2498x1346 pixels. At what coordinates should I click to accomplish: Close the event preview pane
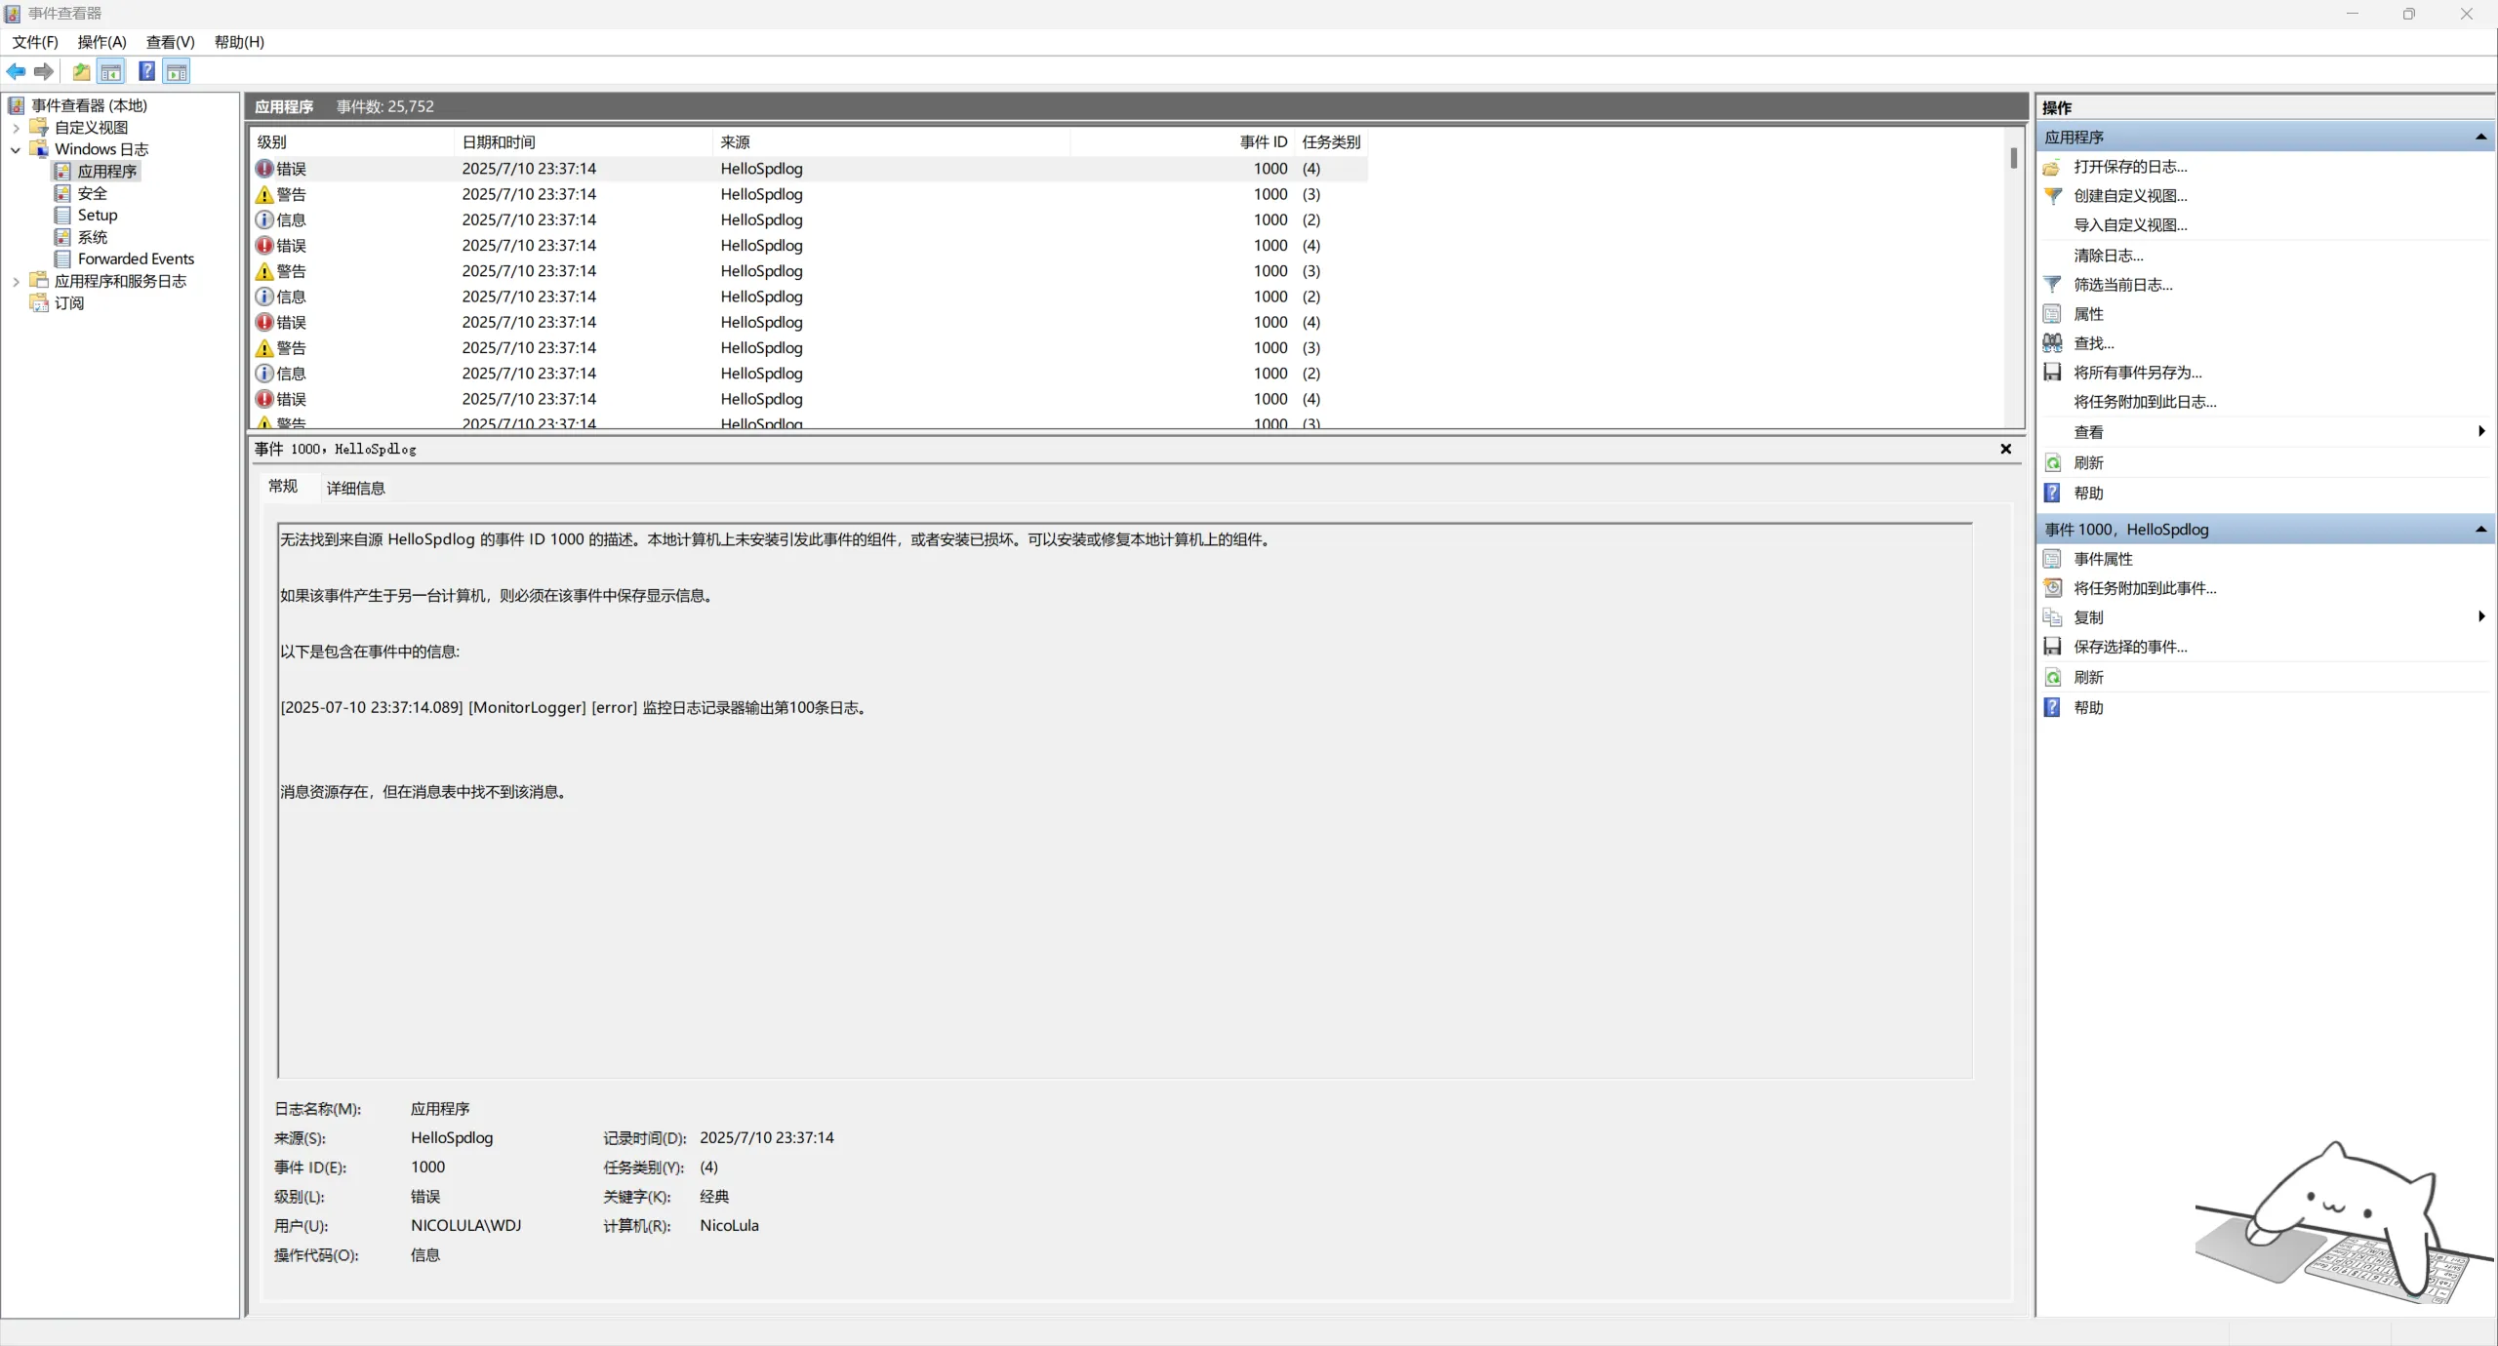[2005, 449]
